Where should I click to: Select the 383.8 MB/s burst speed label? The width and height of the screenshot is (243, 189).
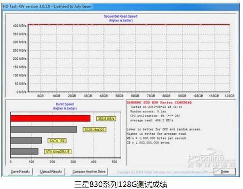[106, 119]
